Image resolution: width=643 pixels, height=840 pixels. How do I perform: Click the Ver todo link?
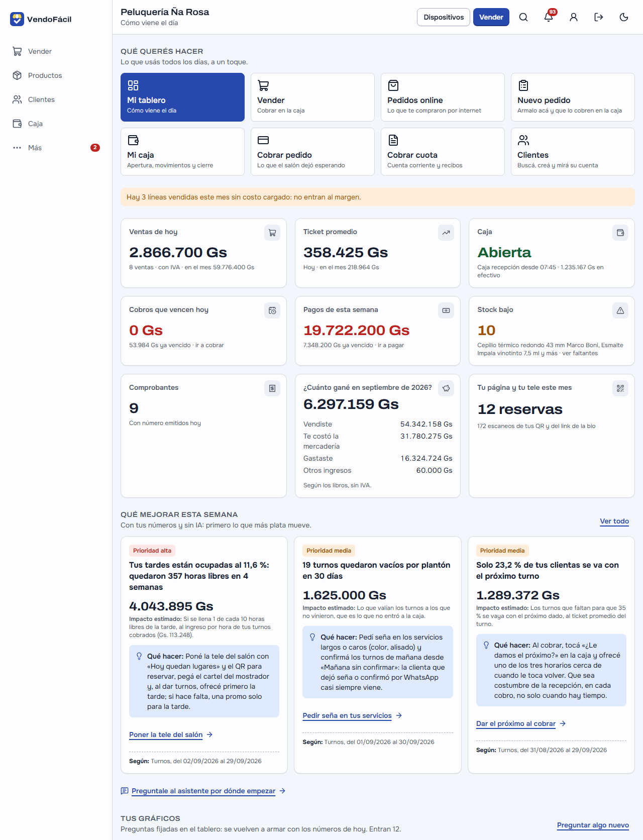(x=614, y=521)
